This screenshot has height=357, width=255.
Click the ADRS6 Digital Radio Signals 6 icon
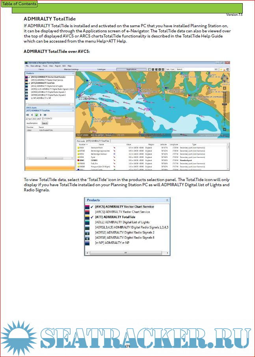87,237
